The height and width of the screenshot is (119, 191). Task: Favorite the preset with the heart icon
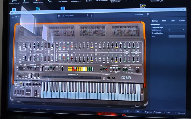63,16
